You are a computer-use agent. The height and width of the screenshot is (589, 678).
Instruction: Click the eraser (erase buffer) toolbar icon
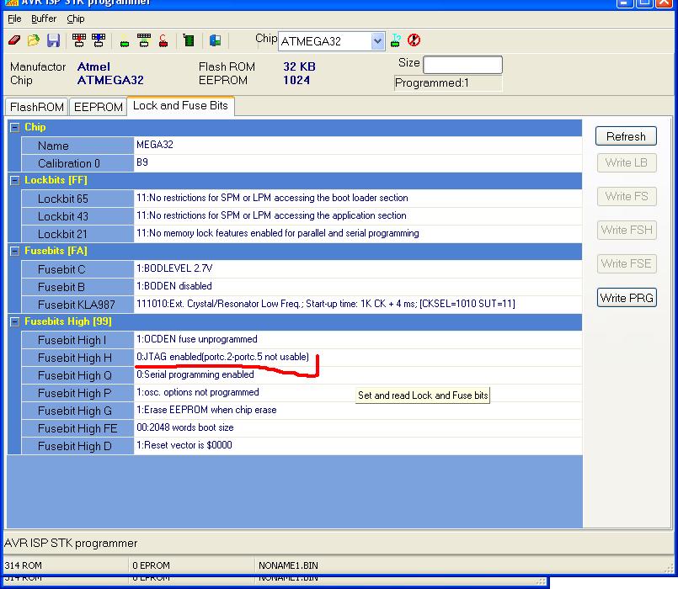[x=14, y=40]
